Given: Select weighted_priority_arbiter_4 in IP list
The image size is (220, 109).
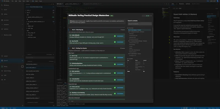Looking at the screenshot, I should click(x=32, y=98).
